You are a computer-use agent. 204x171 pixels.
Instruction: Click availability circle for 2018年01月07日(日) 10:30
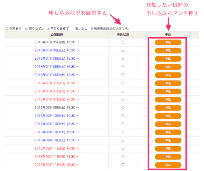coord(123,83)
